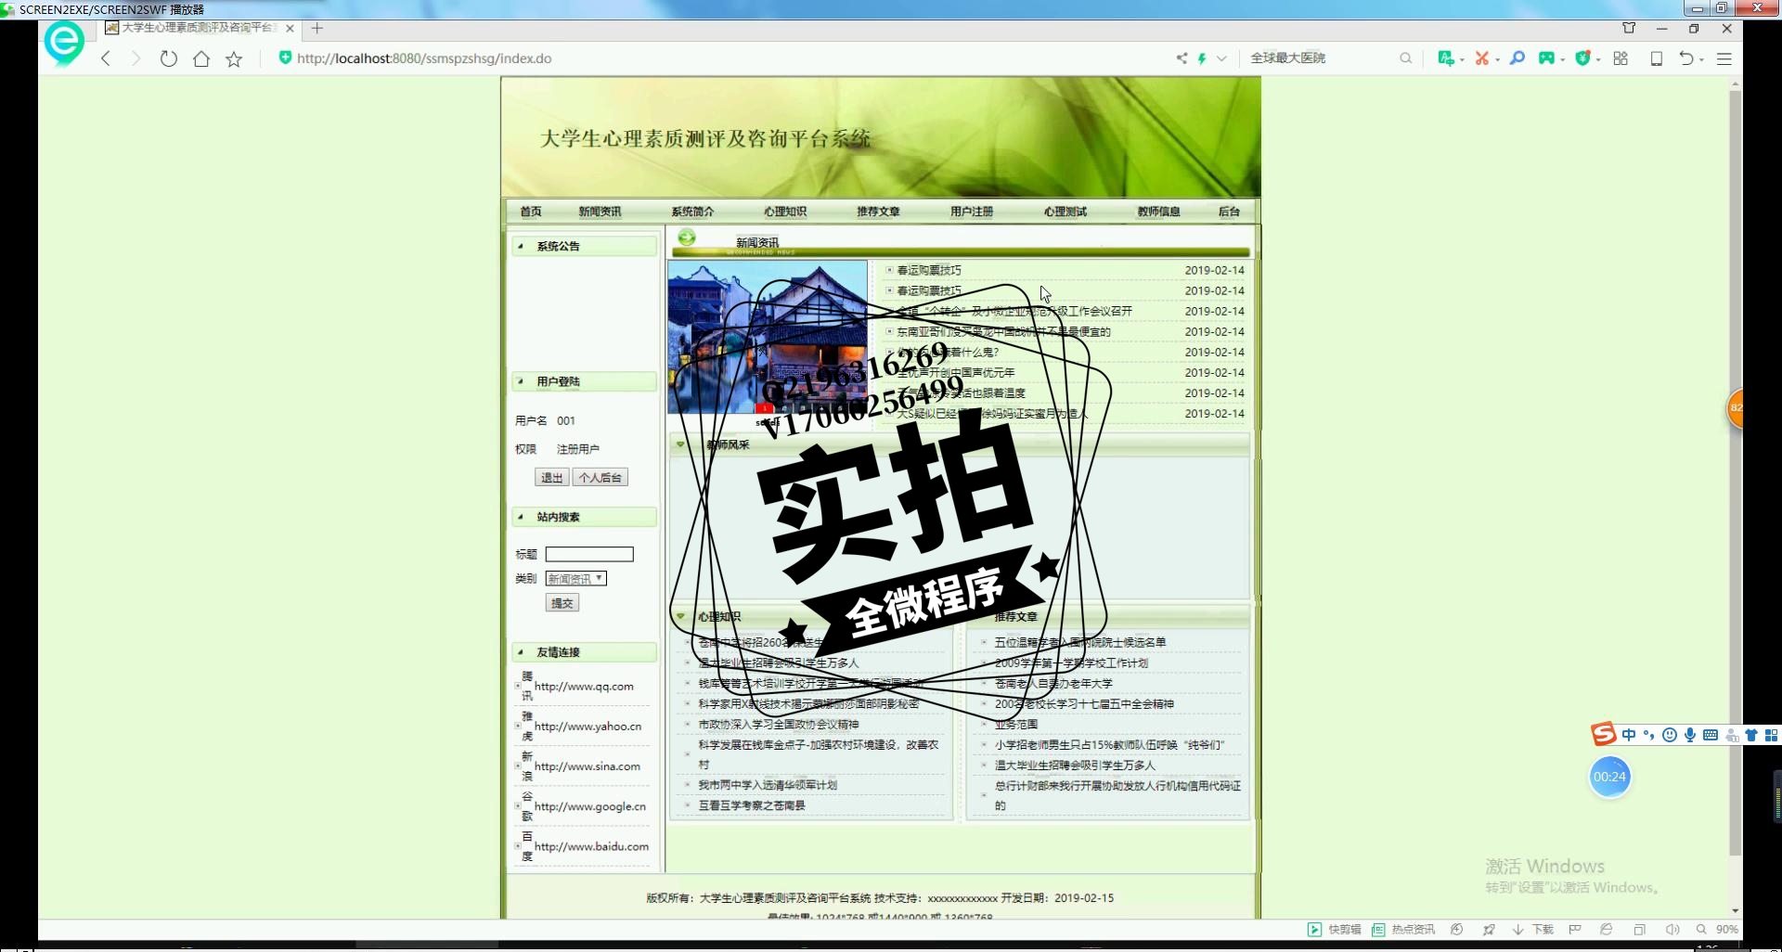
Task: Toggle Sogou punctuation mode icon
Action: (1649, 735)
